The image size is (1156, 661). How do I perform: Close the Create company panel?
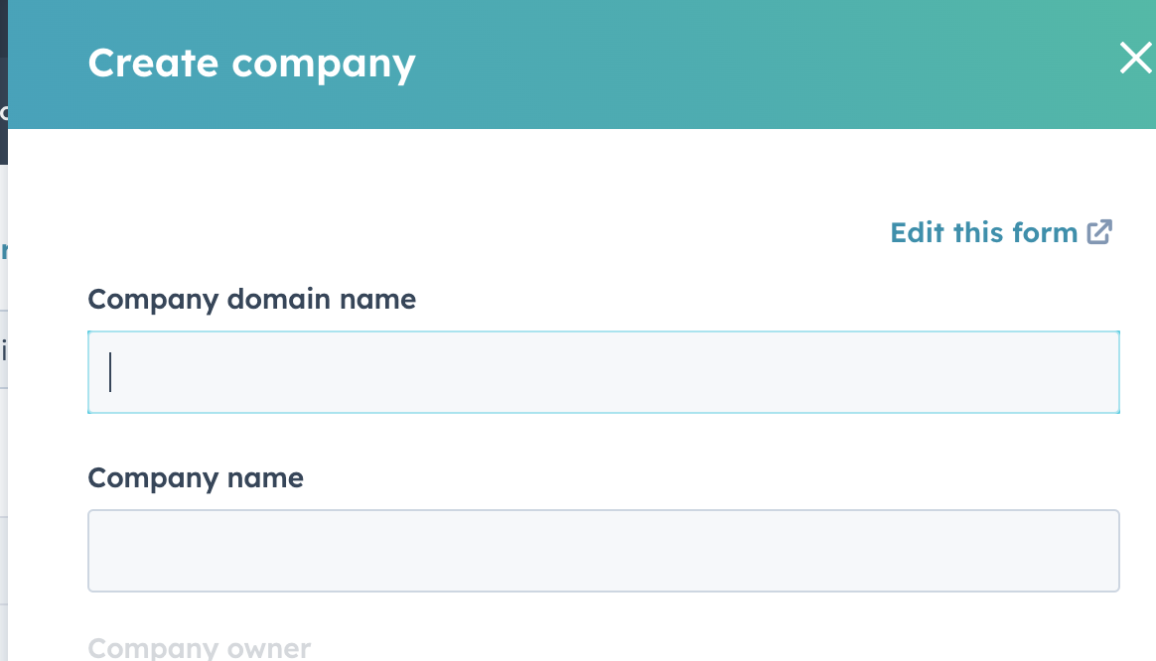[x=1135, y=60]
